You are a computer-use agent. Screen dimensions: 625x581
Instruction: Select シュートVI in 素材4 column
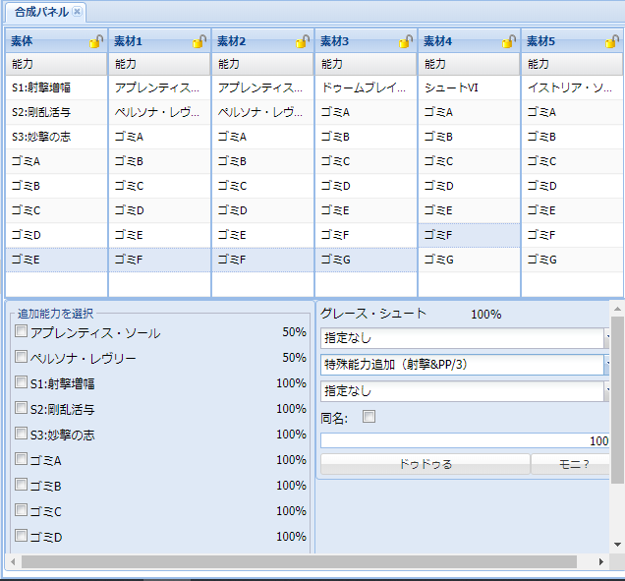(469, 87)
